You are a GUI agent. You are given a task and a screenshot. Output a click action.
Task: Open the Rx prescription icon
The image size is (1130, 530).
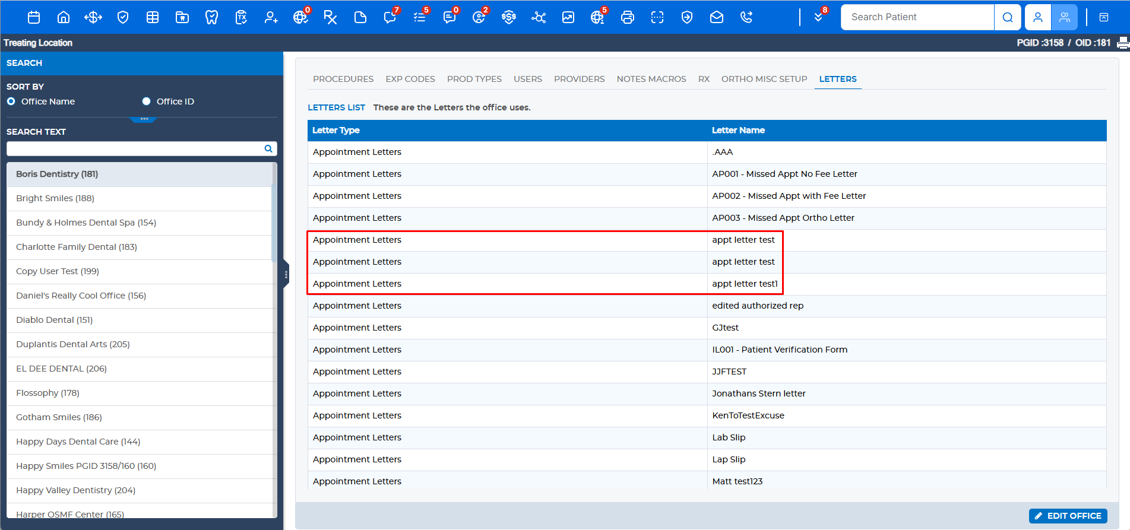[x=330, y=17]
